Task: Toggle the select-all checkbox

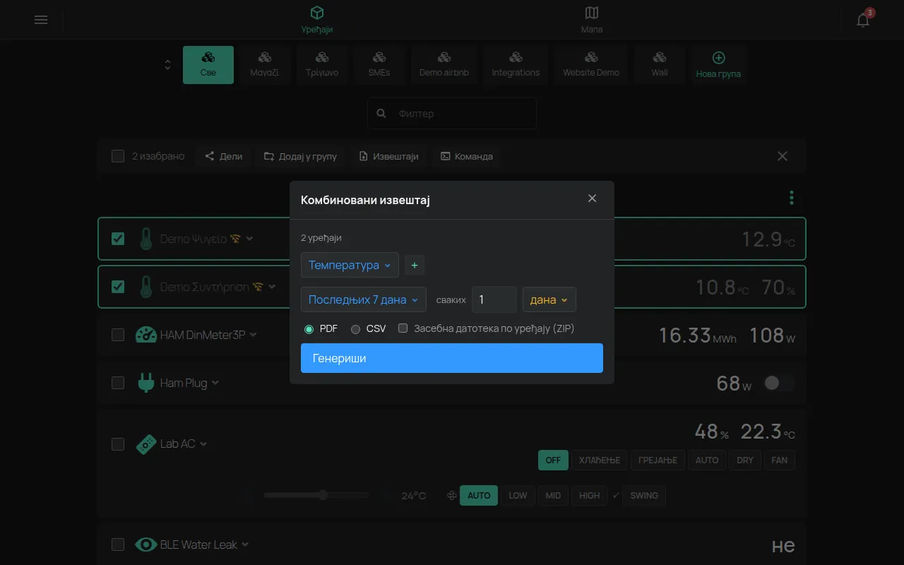Action: pyautogui.click(x=118, y=156)
